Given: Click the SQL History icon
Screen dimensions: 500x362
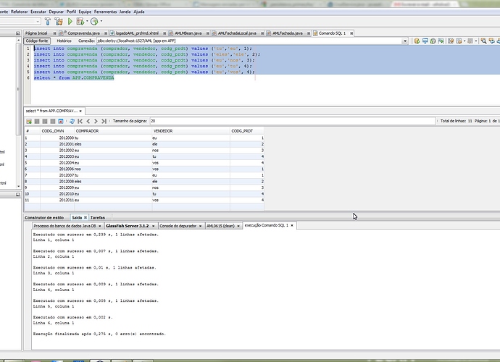Looking at the screenshot, I should (x=433, y=41).
